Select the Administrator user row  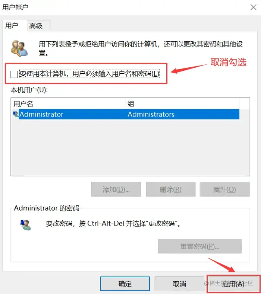pos(126,114)
